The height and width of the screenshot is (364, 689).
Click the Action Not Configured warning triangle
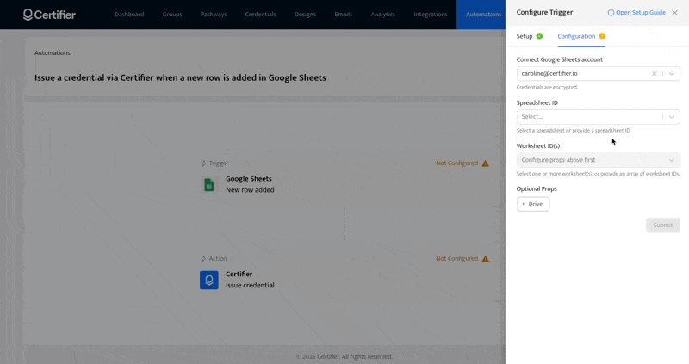(485, 259)
